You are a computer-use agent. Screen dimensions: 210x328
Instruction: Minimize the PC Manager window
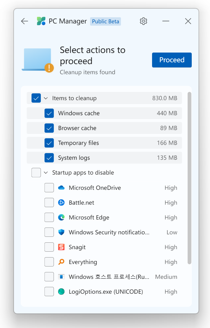tap(166, 21)
